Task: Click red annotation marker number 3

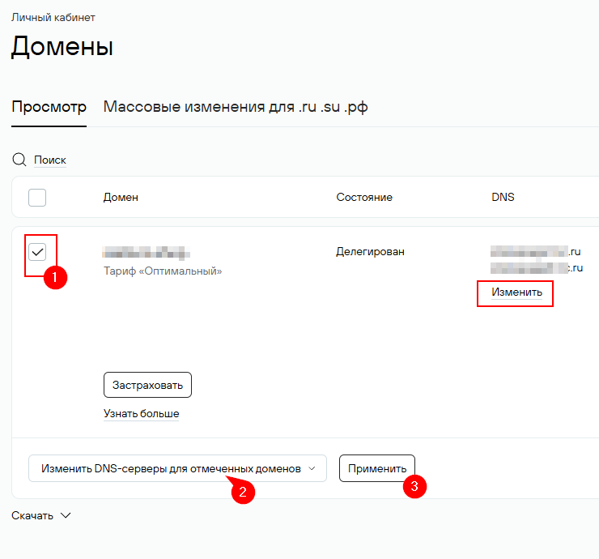Action: tap(414, 486)
